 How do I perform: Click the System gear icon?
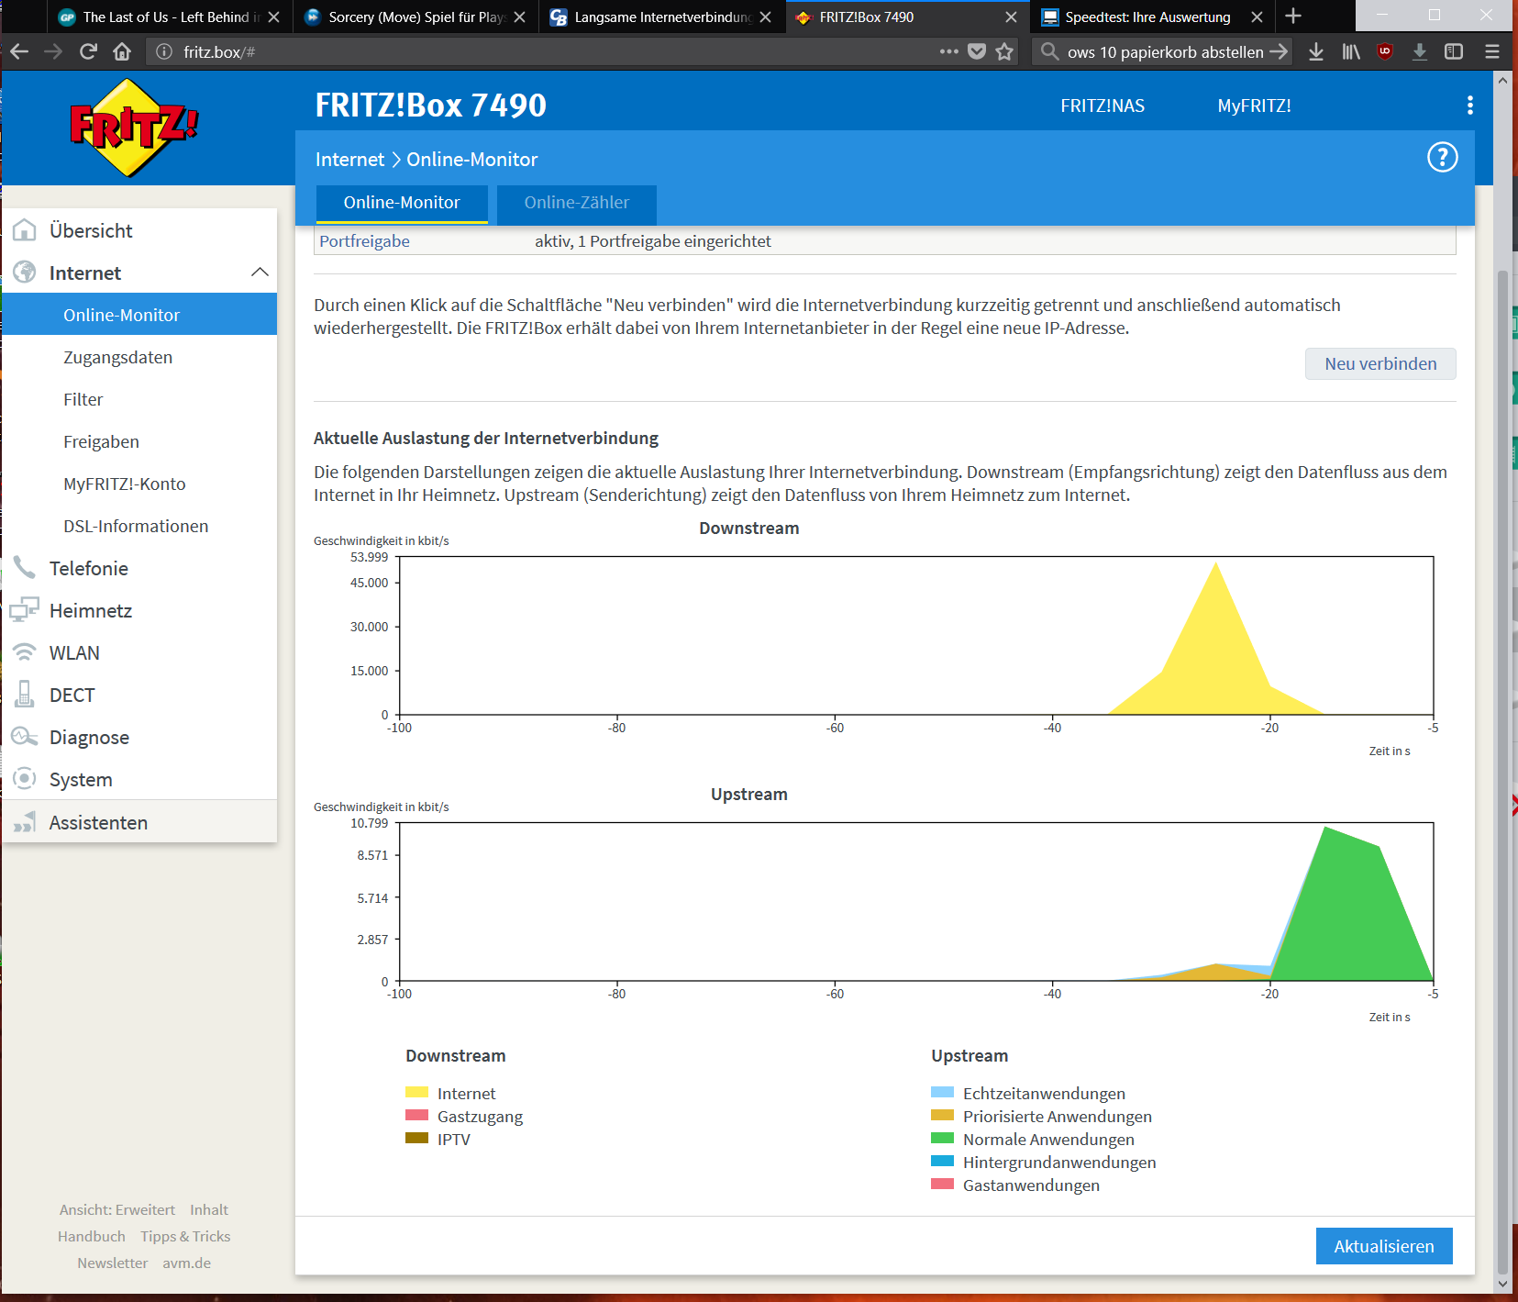click(x=25, y=779)
